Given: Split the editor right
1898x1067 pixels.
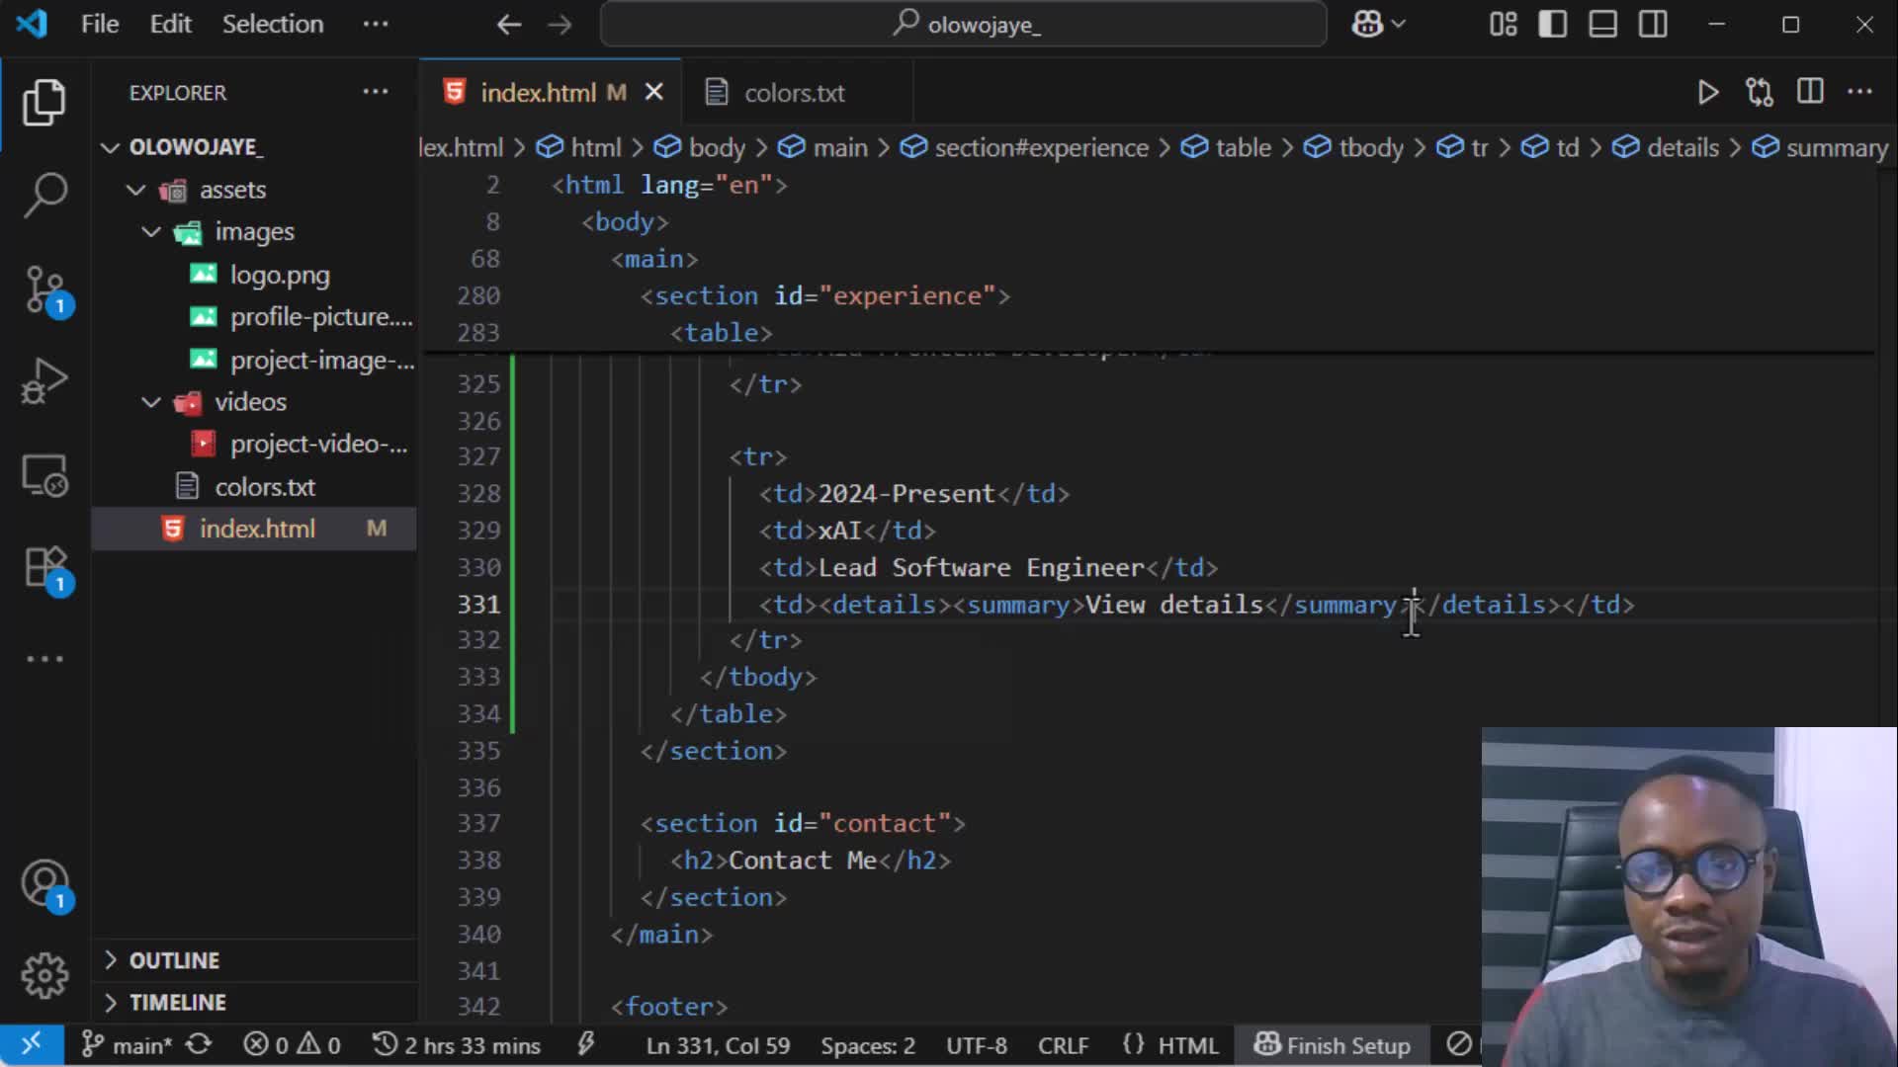Looking at the screenshot, I should (x=1810, y=91).
